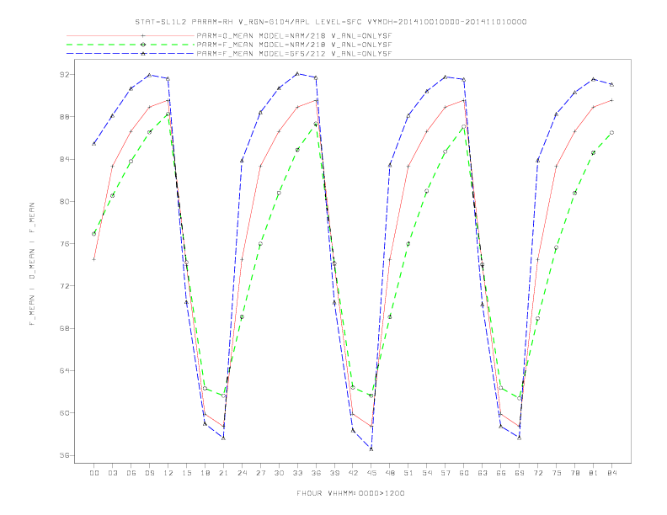This screenshot has width=667, height=515.
Task: Click red plus data point at hour 00
Action: (x=94, y=259)
